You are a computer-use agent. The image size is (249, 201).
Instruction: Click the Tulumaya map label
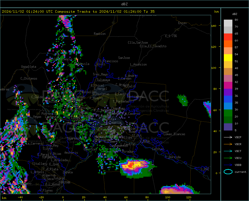(103, 80)
